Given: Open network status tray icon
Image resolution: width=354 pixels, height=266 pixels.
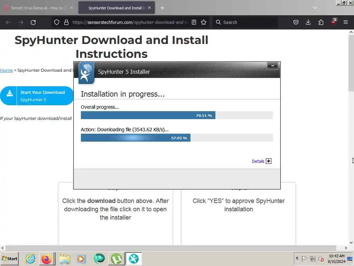Looking at the screenshot, I should click(x=313, y=258).
